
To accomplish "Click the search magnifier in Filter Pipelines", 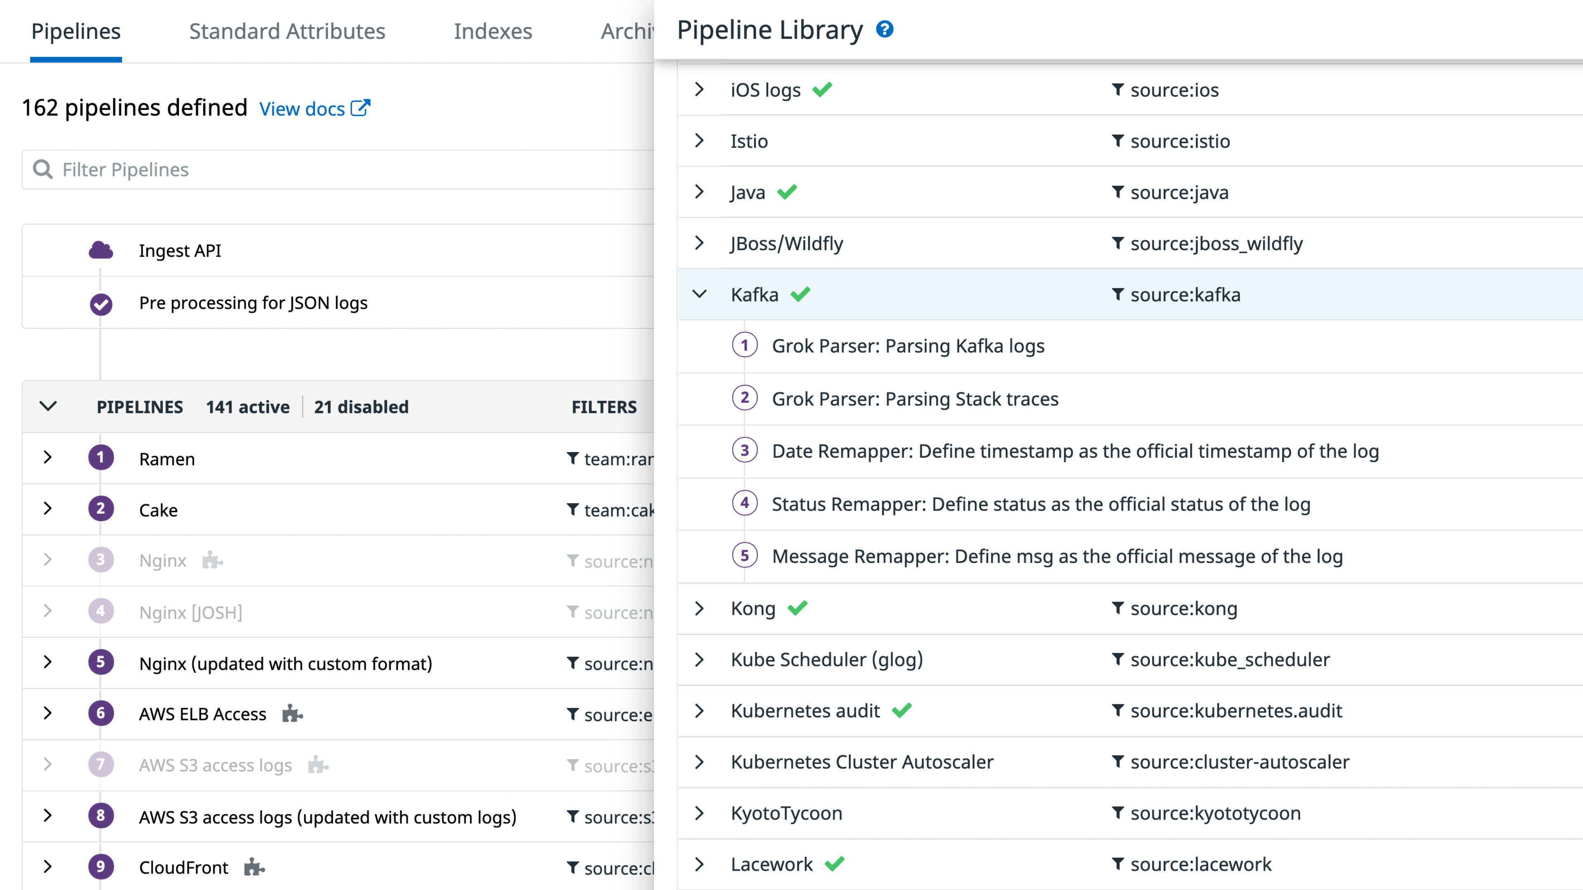I will [42, 169].
